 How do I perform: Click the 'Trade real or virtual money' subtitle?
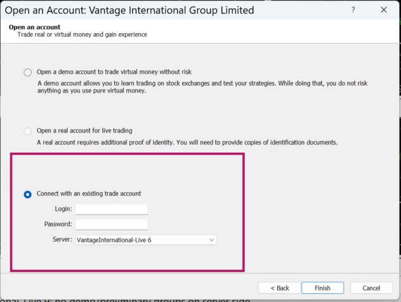[x=82, y=34]
